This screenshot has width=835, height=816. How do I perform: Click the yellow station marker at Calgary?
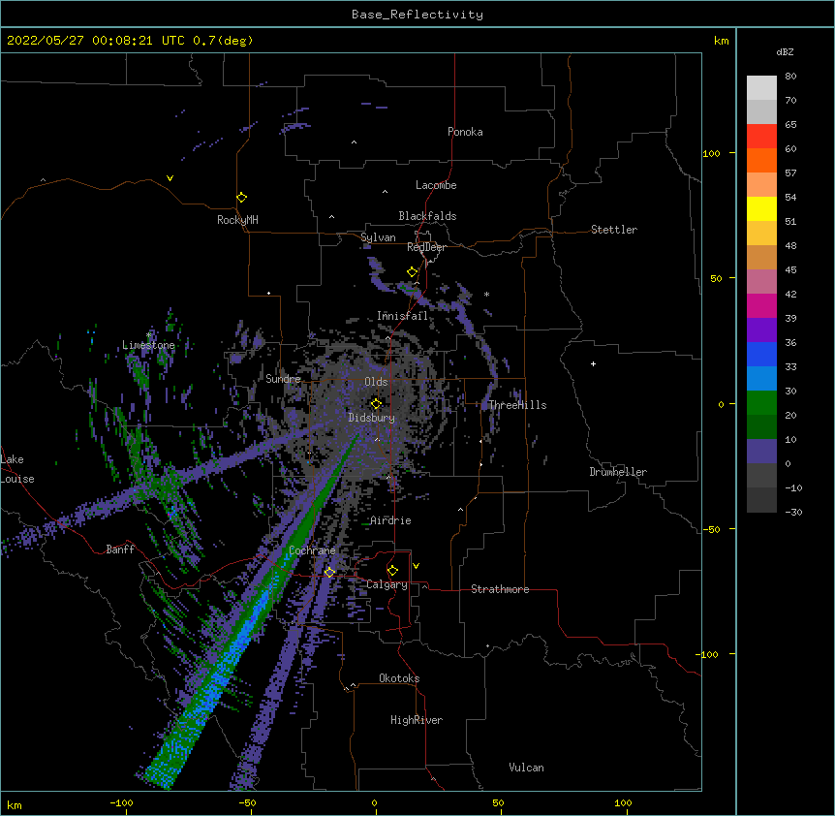tap(392, 571)
